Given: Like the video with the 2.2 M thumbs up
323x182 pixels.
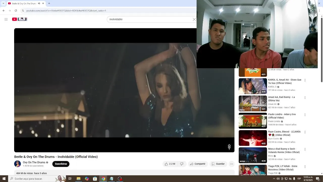Looking at the screenshot, I should click(x=170, y=164).
